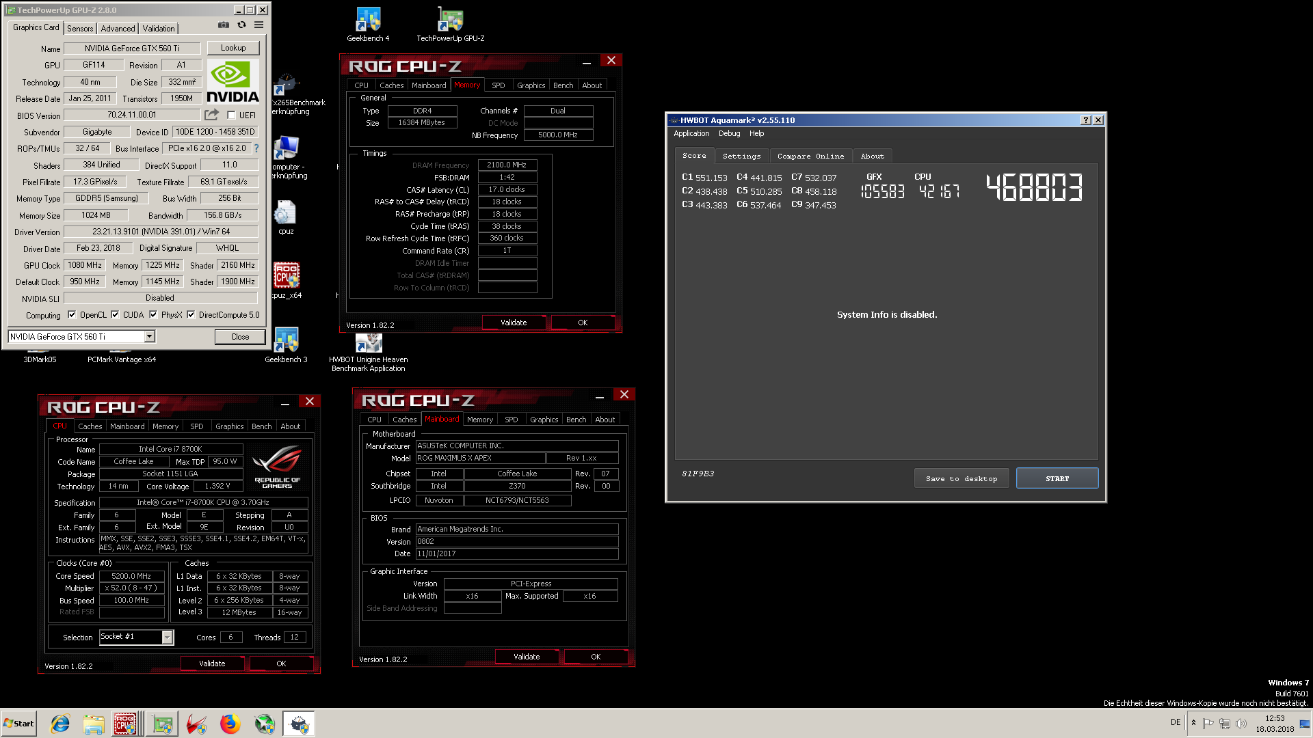1313x738 pixels.
Task: Click the Windows Start button
Action: [x=19, y=724]
